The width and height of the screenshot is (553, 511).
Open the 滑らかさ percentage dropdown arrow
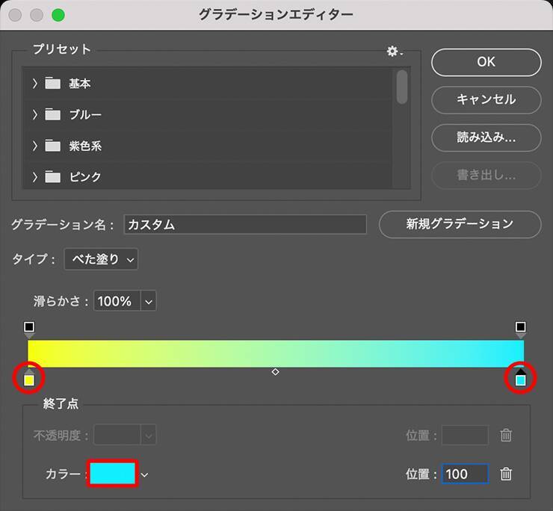coord(149,301)
